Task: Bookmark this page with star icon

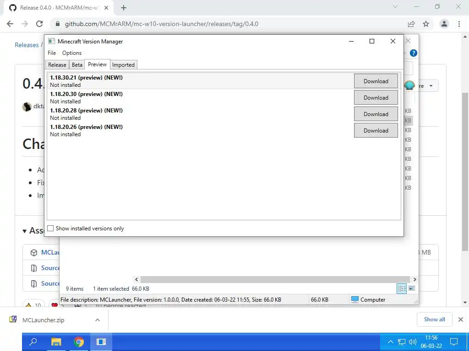Action: [x=426, y=24]
